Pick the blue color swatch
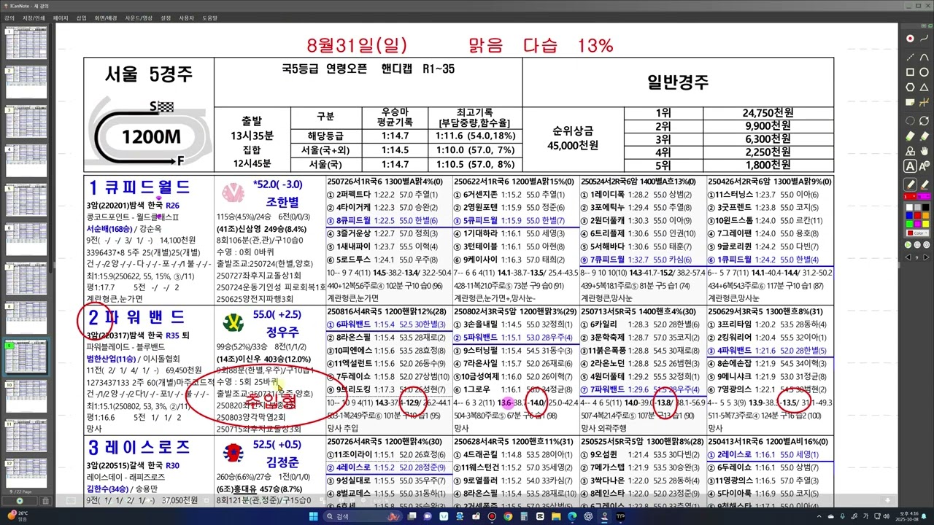Screen dimensions: 934x525 (909, 216)
